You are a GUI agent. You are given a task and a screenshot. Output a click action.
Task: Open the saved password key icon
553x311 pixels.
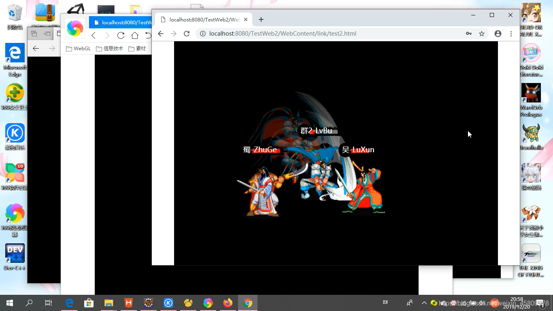click(x=469, y=34)
